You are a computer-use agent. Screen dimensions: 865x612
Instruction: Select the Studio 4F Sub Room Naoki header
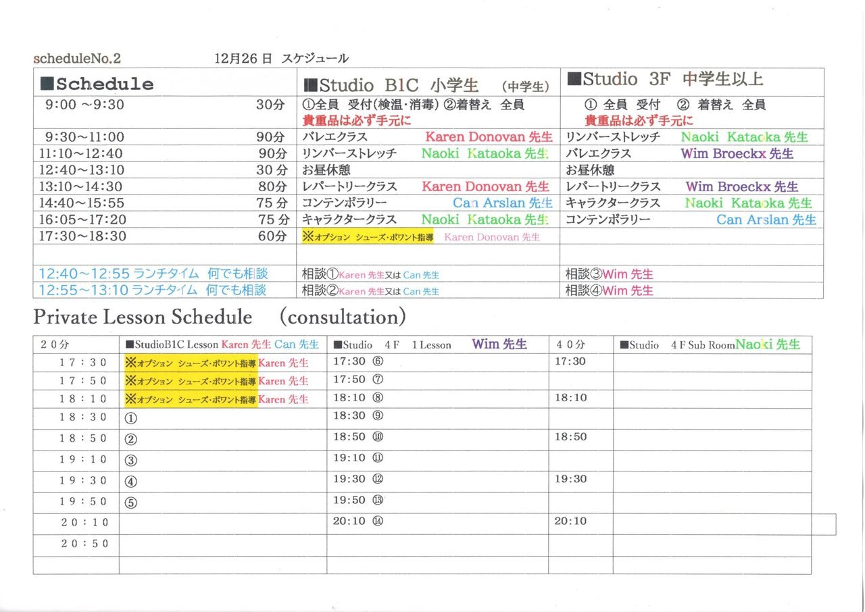point(714,345)
